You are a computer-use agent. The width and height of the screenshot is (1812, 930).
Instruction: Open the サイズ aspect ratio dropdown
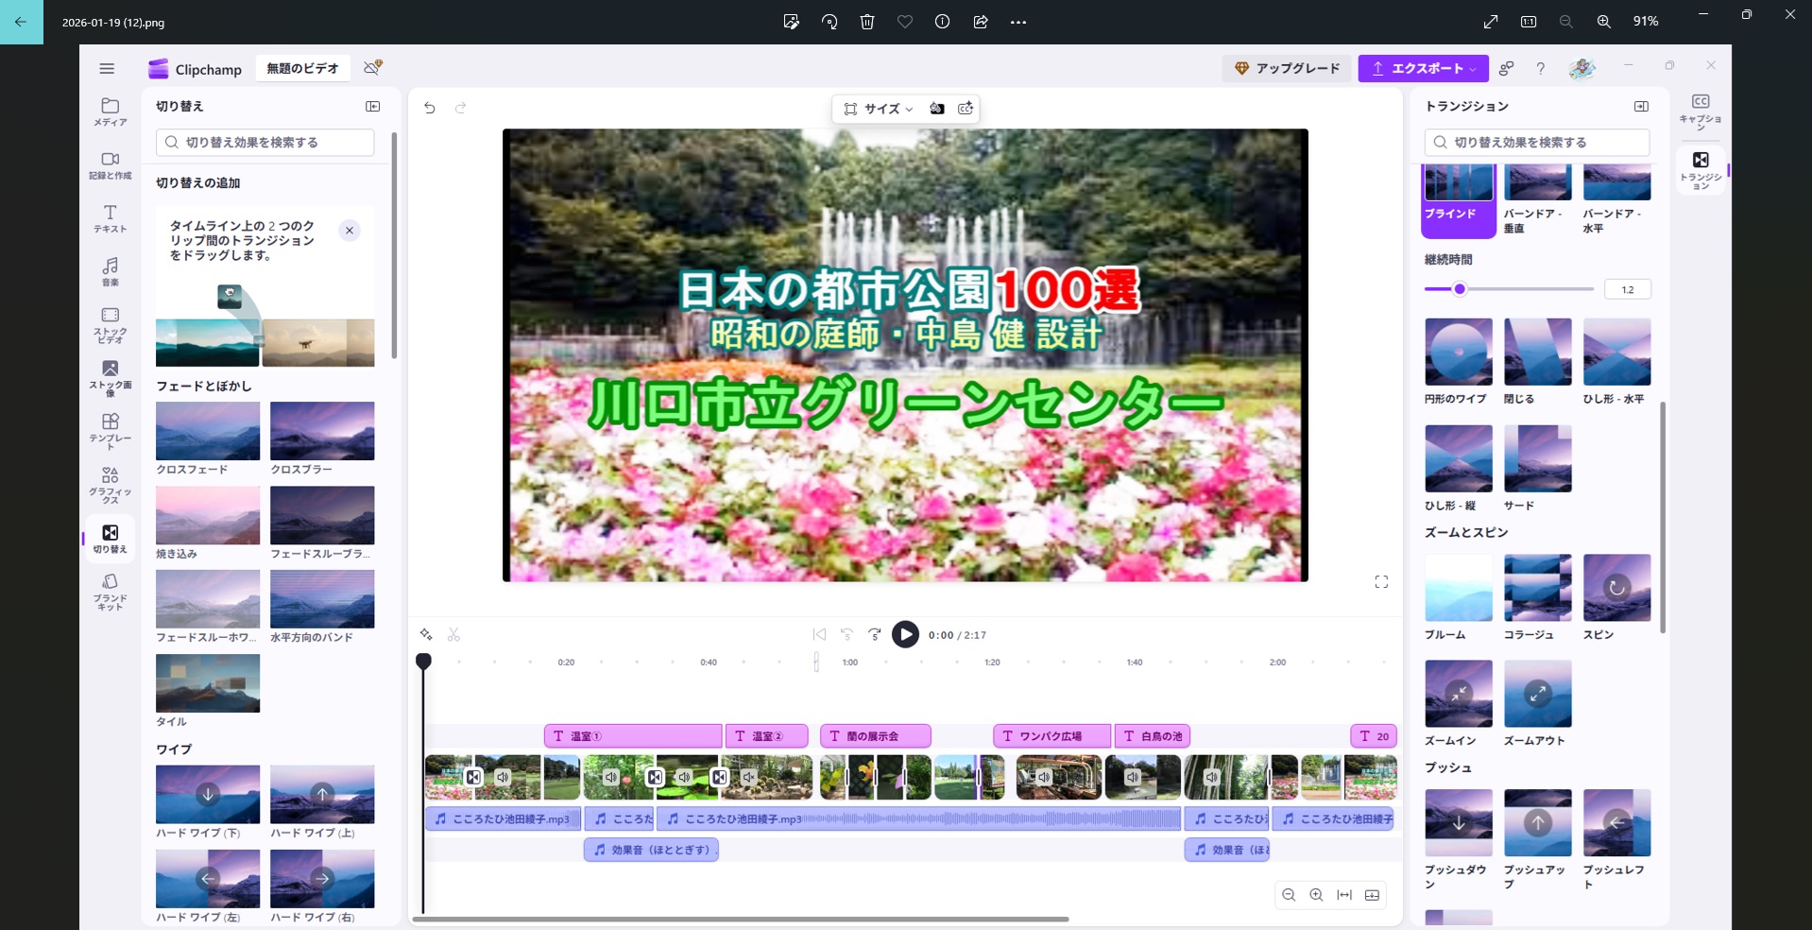pyautogui.click(x=879, y=109)
